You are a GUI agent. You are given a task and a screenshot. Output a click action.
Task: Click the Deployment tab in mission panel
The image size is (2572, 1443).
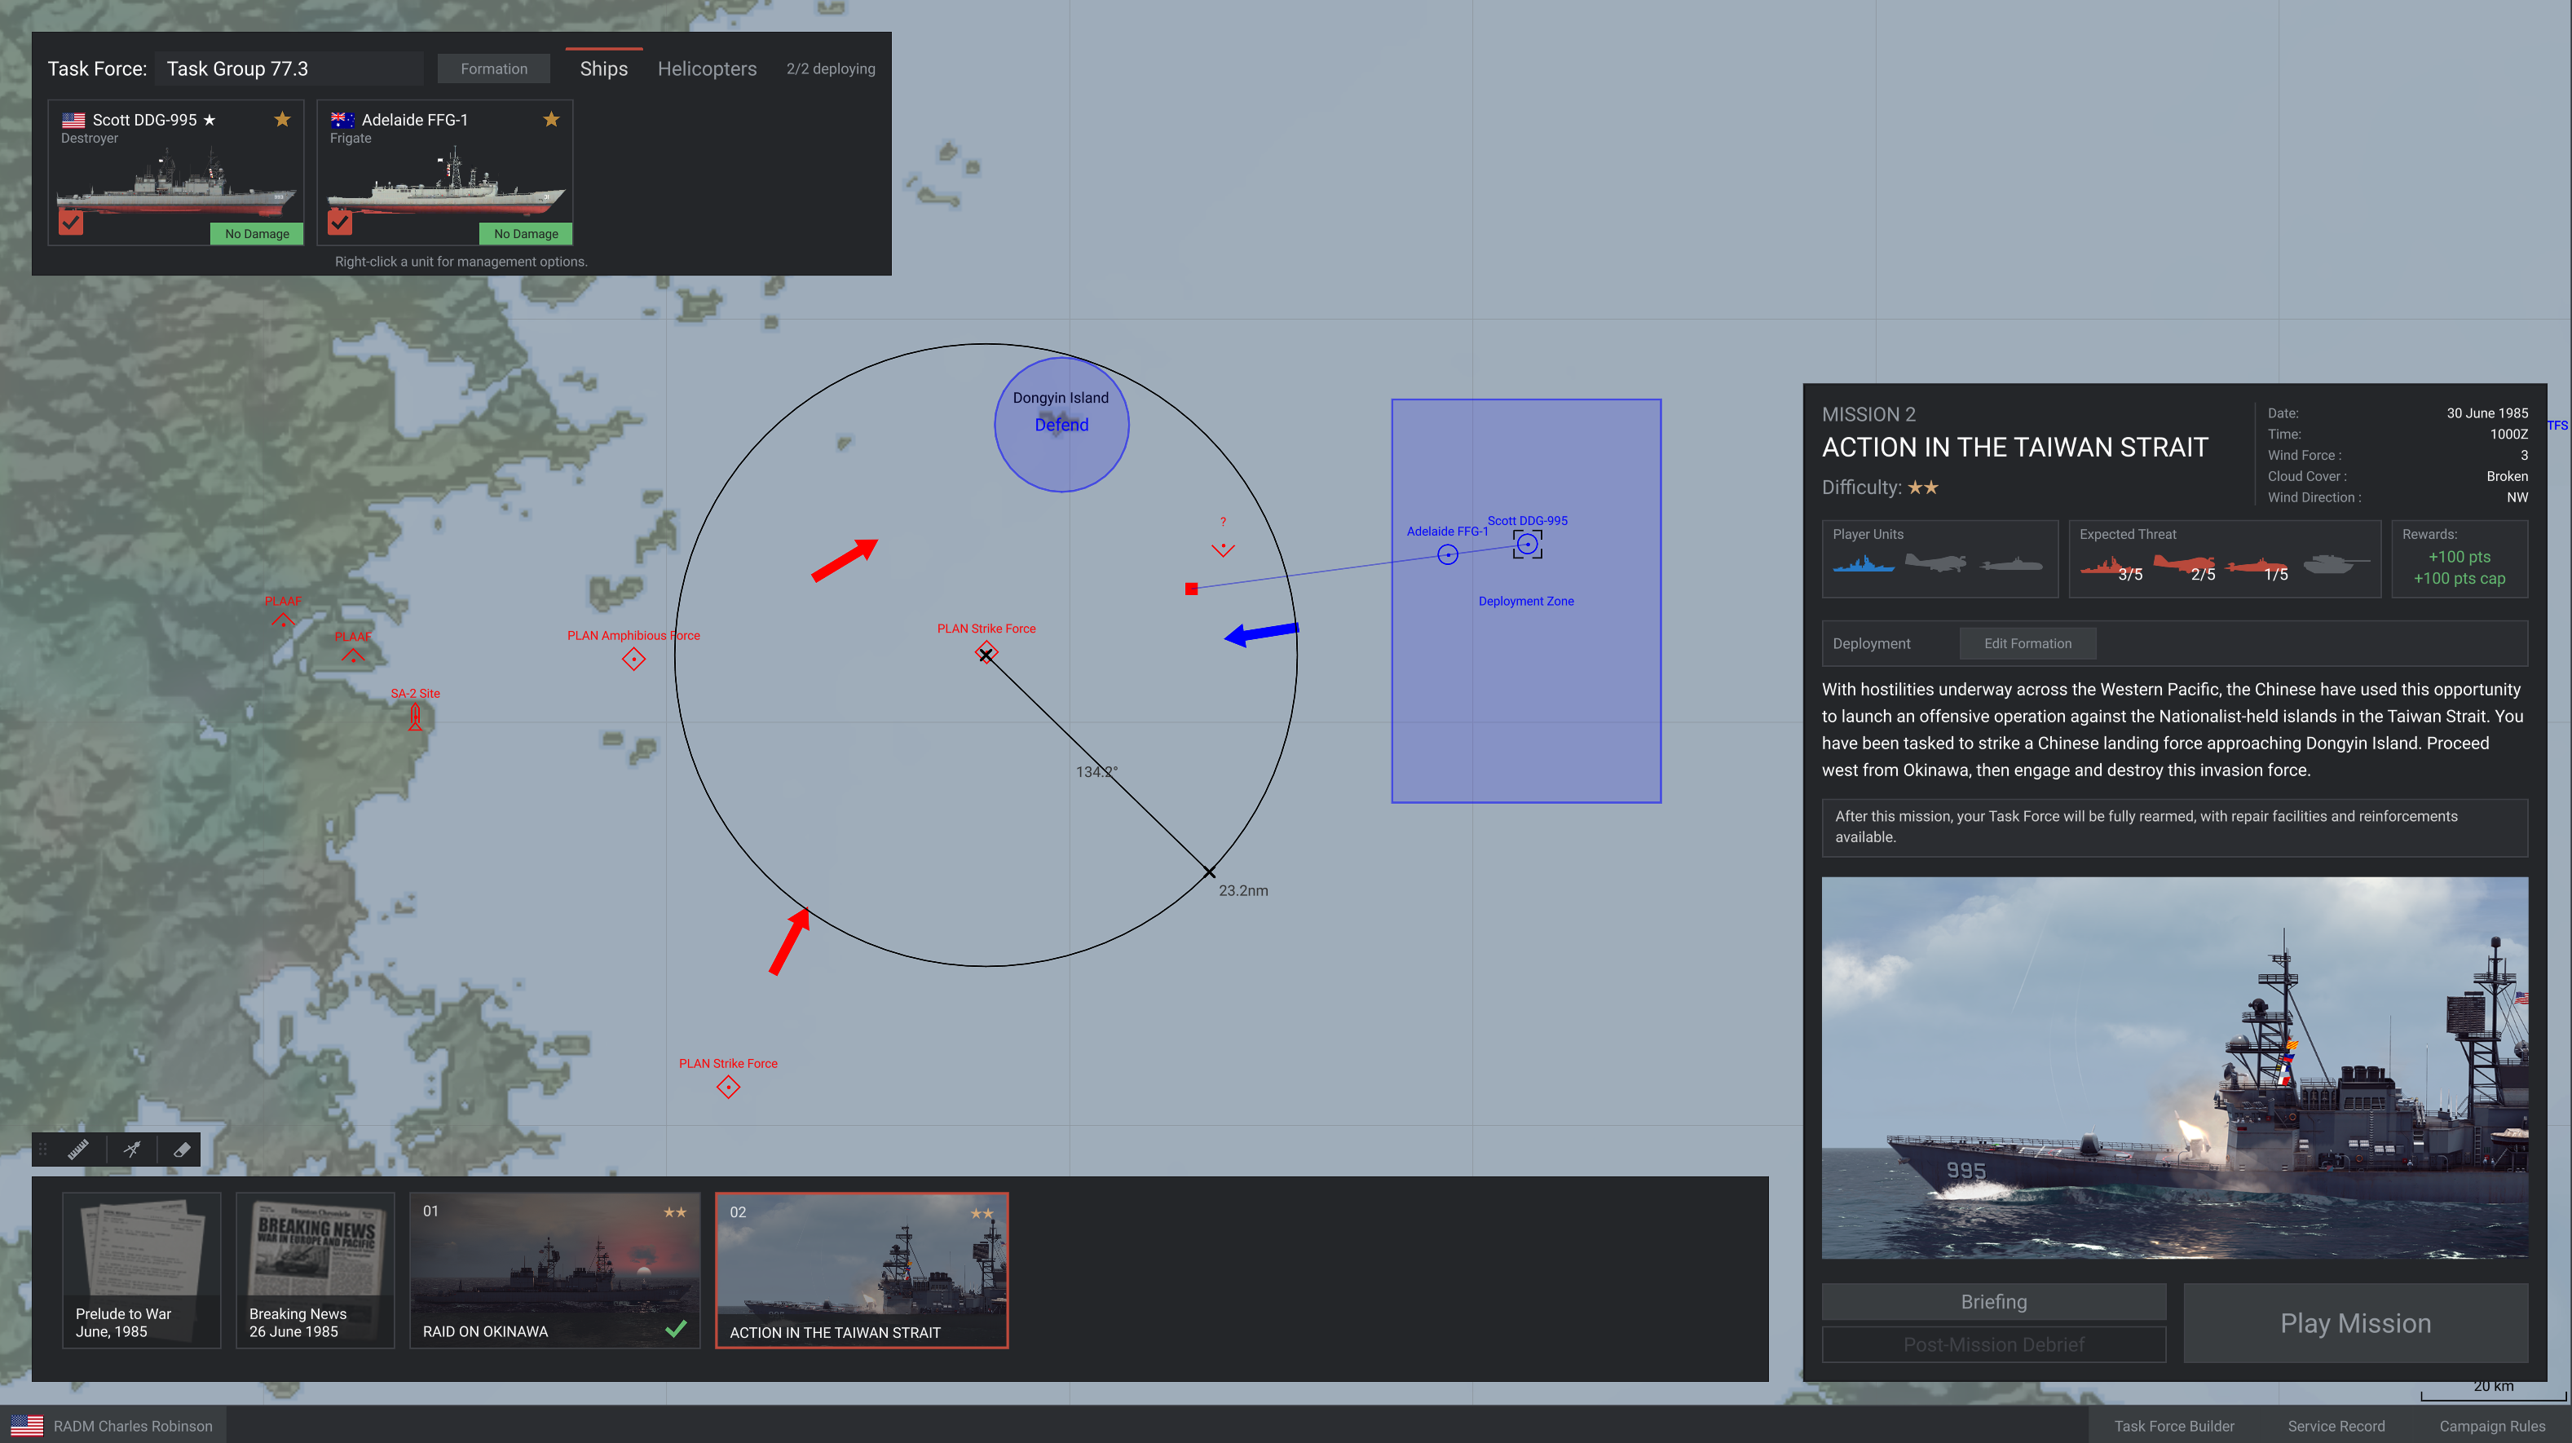(x=1871, y=643)
